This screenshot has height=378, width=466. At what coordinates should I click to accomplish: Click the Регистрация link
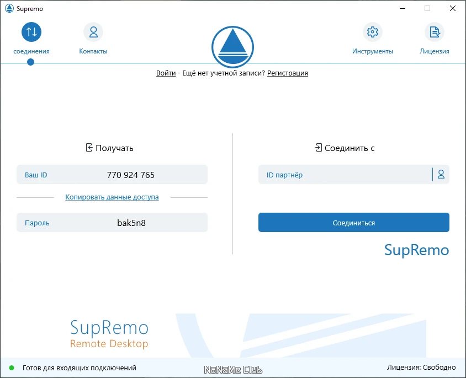[288, 73]
